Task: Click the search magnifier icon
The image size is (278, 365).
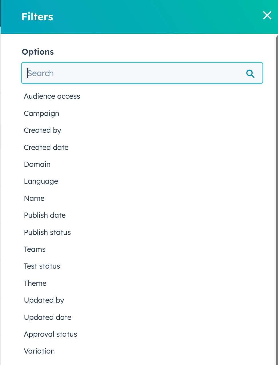Action: point(250,74)
